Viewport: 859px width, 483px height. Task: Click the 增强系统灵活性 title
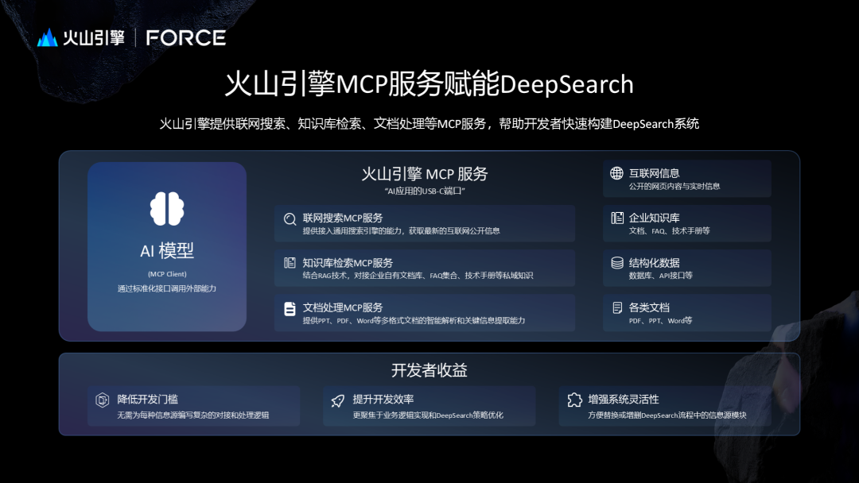624,400
